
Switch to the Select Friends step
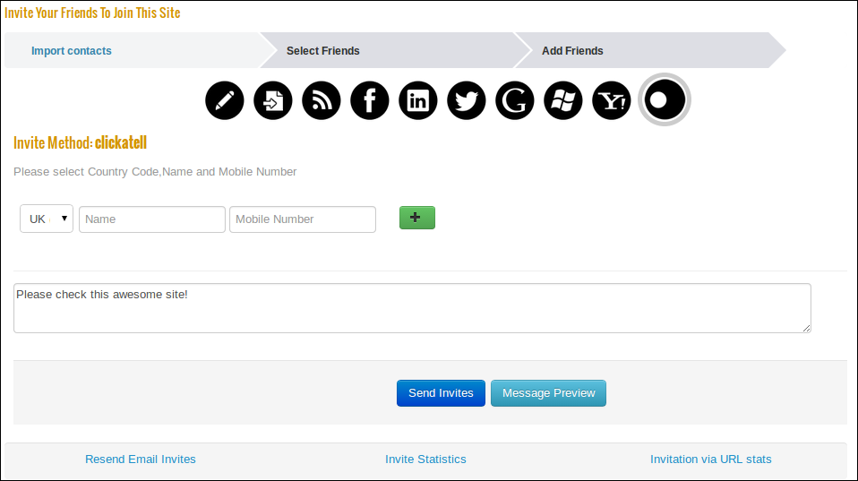323,51
